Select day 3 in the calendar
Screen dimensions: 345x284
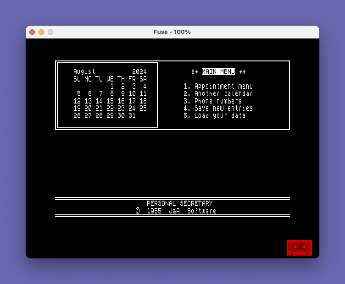[134, 86]
